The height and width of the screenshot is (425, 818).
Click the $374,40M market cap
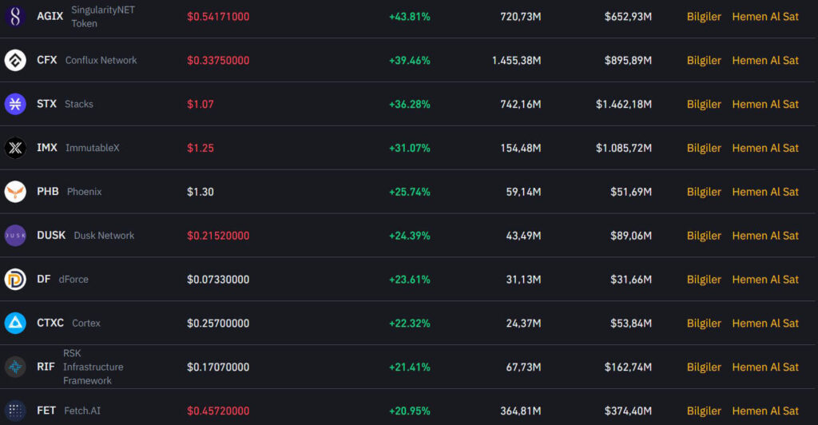click(628, 411)
